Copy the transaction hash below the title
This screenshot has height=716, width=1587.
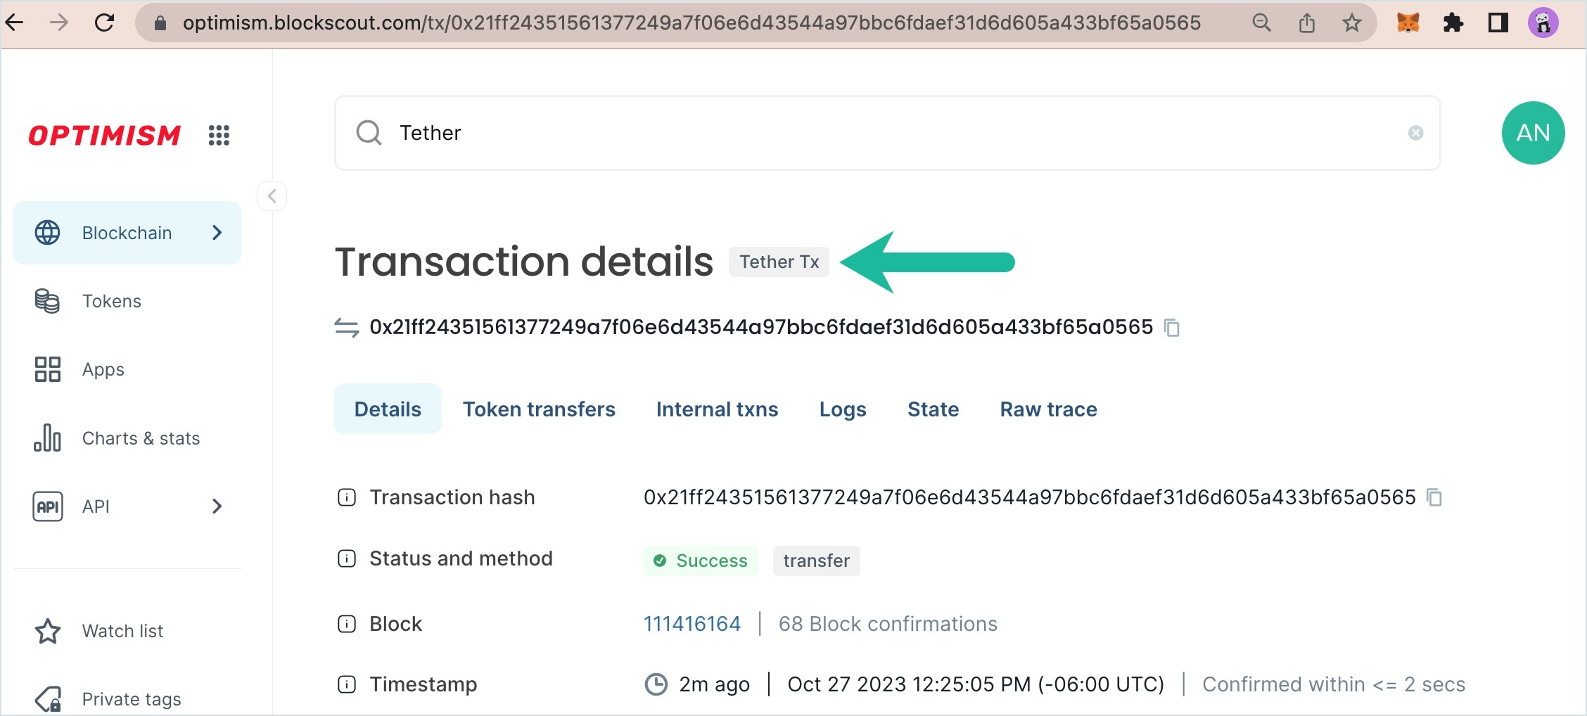(1172, 328)
